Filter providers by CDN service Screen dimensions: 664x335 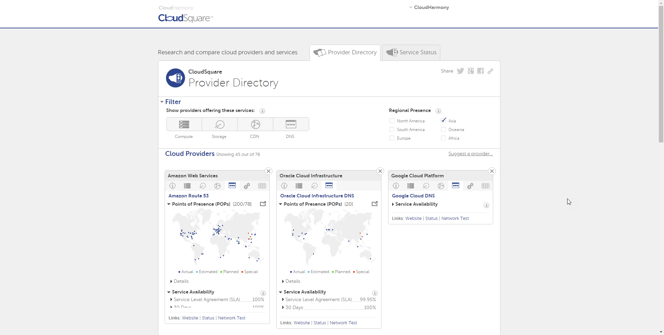(255, 124)
